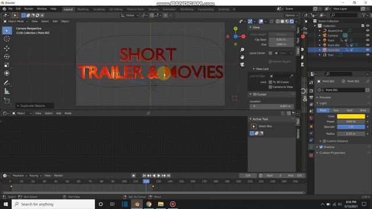Viewport: 372px width, 209px height.
Task: Switch viewport to wireframe shading mode
Action: click(278, 21)
